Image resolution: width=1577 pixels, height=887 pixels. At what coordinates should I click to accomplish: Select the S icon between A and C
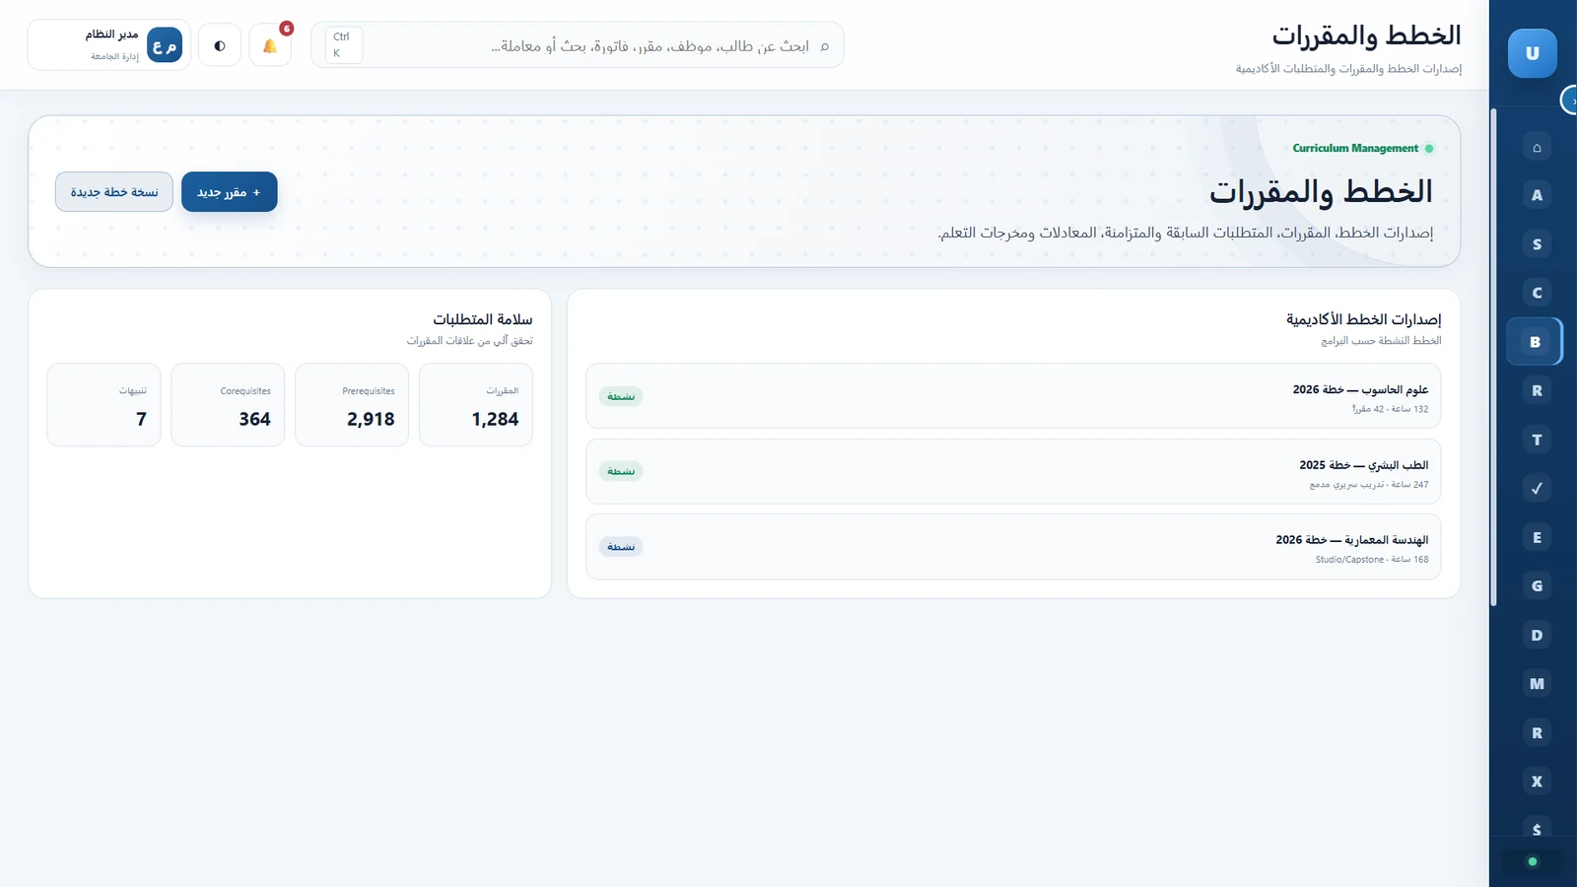click(x=1537, y=244)
